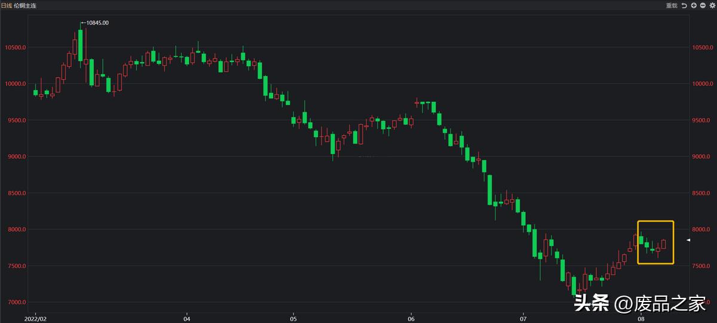717x323 pixels.
Task: Select the 日线 daily period label
Action: pyautogui.click(x=6, y=5)
